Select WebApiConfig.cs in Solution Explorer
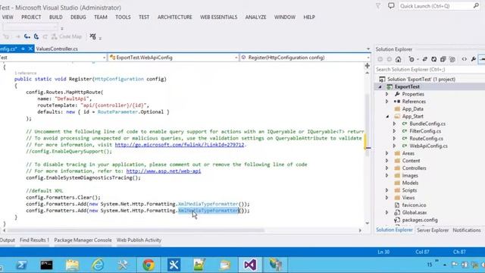Image resolution: width=485 pixels, height=273 pixels. tap(428, 146)
